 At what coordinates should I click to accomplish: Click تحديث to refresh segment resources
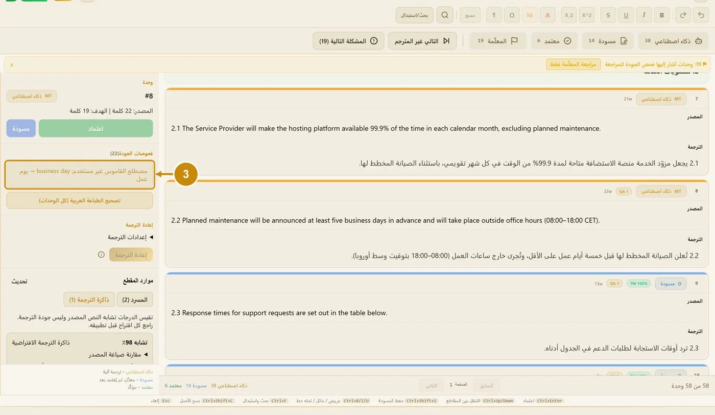pyautogui.click(x=19, y=281)
